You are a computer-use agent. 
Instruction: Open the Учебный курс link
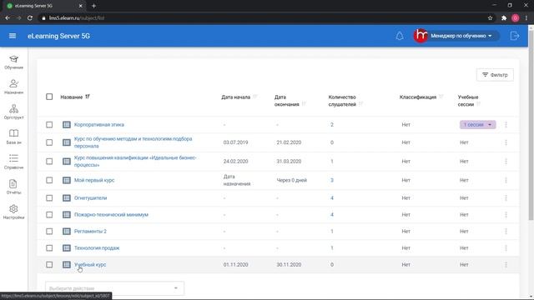pyautogui.click(x=90, y=265)
